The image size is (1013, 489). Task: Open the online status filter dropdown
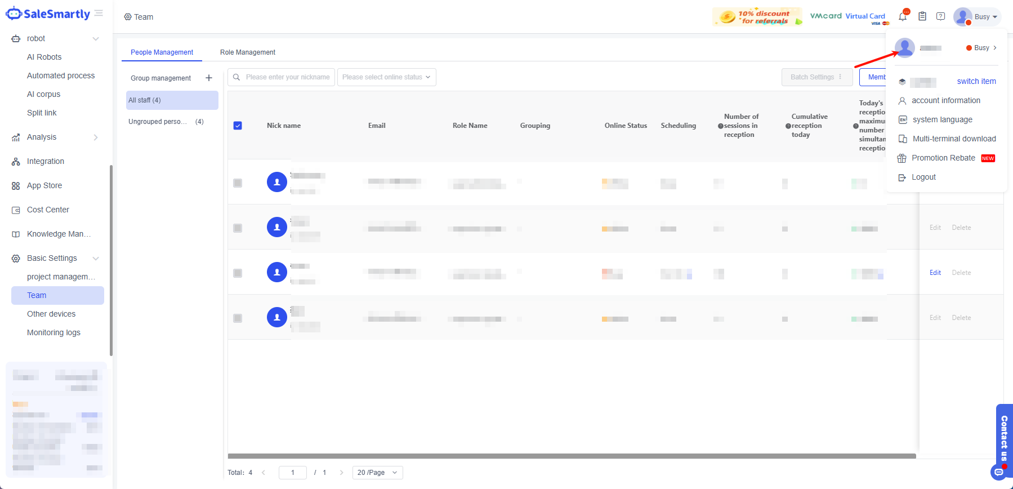pos(386,77)
